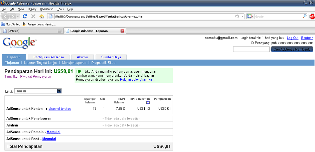Click the Google search box in toolbar
This screenshot has height=152, width=315.
coord(278,16)
